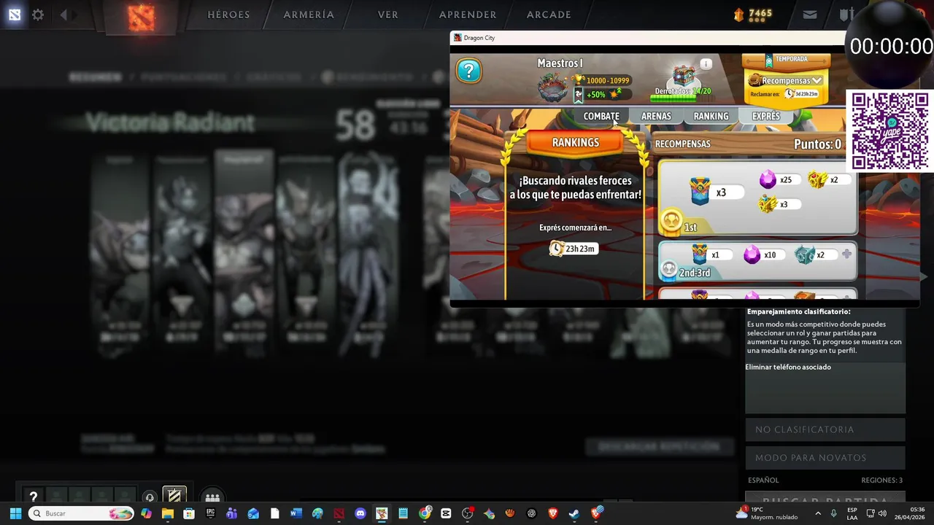
Task: Open Brave browser from the taskbar
Action: [x=552, y=513]
